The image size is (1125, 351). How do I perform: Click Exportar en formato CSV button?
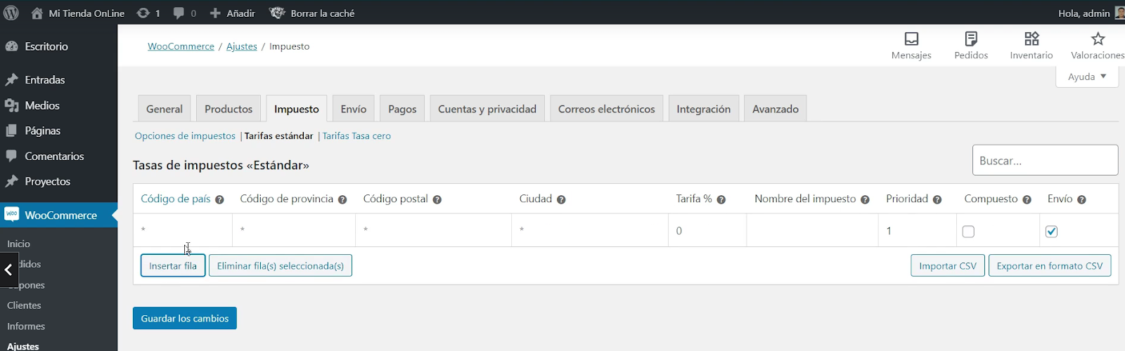point(1050,266)
